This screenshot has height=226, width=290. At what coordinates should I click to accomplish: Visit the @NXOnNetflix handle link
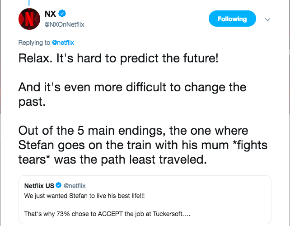64,24
